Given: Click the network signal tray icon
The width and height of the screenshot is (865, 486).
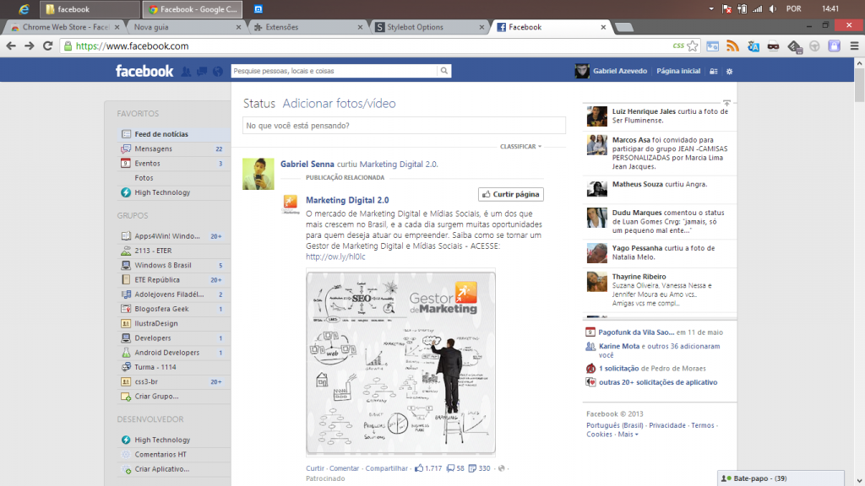Looking at the screenshot, I should [758, 8].
